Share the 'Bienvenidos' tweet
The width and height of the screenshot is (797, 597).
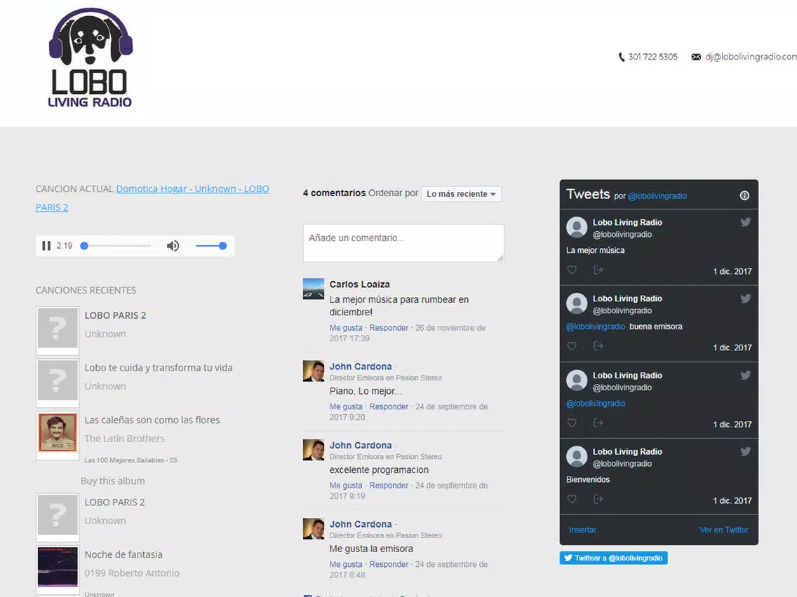pos(598,499)
